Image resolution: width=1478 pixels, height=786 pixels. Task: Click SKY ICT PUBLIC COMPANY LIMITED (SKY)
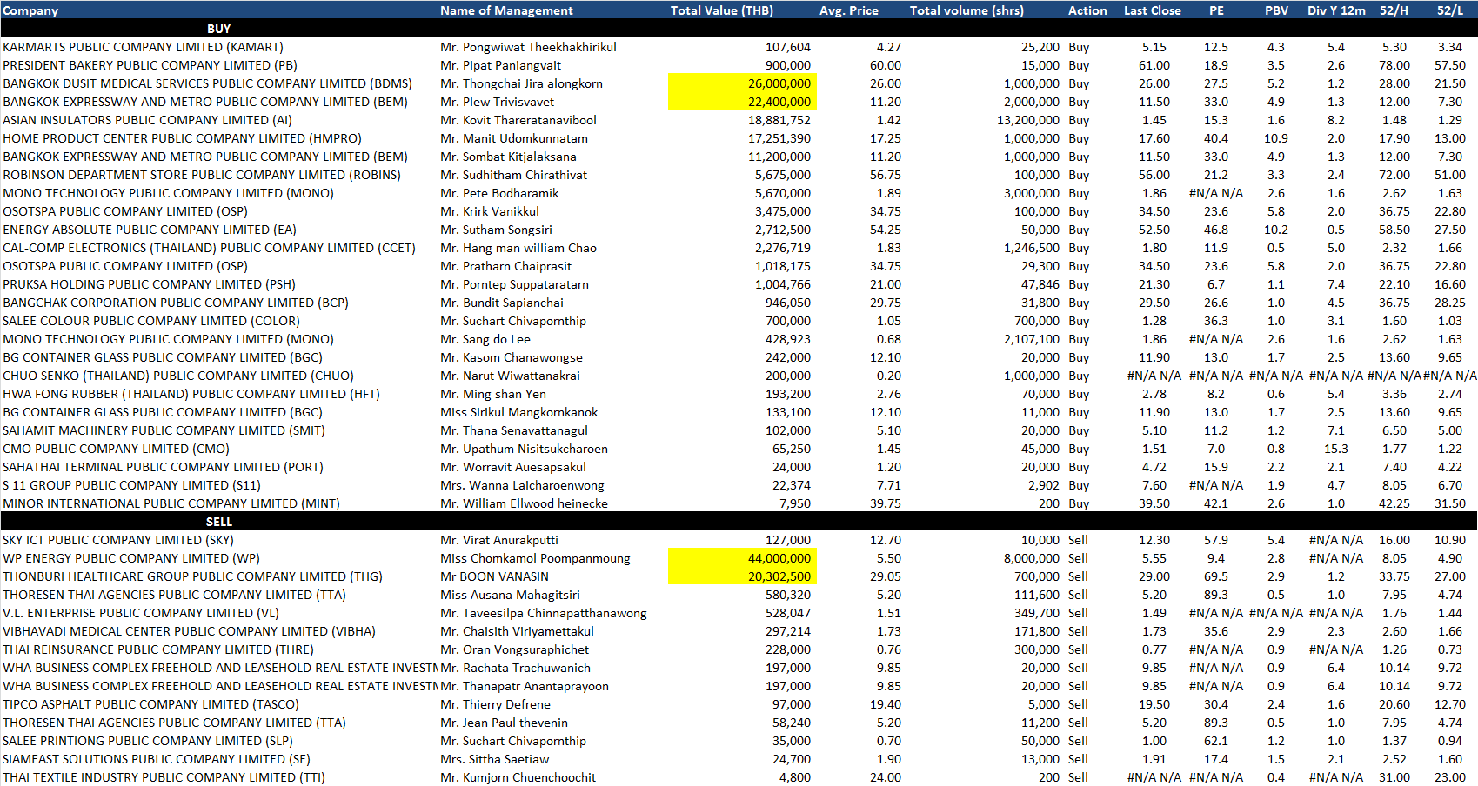pos(118,540)
